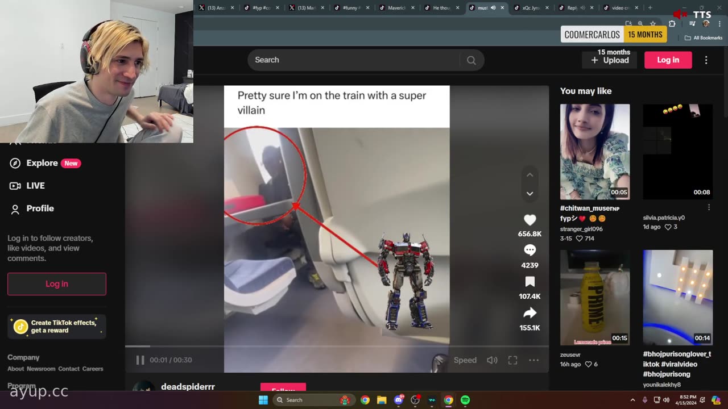The image size is (728, 409).
Task: Open File Explorer from the taskbar
Action: point(382,400)
